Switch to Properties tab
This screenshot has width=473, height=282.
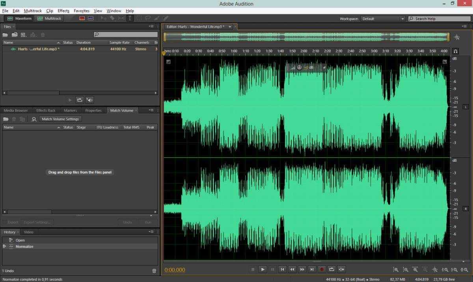tap(93, 110)
